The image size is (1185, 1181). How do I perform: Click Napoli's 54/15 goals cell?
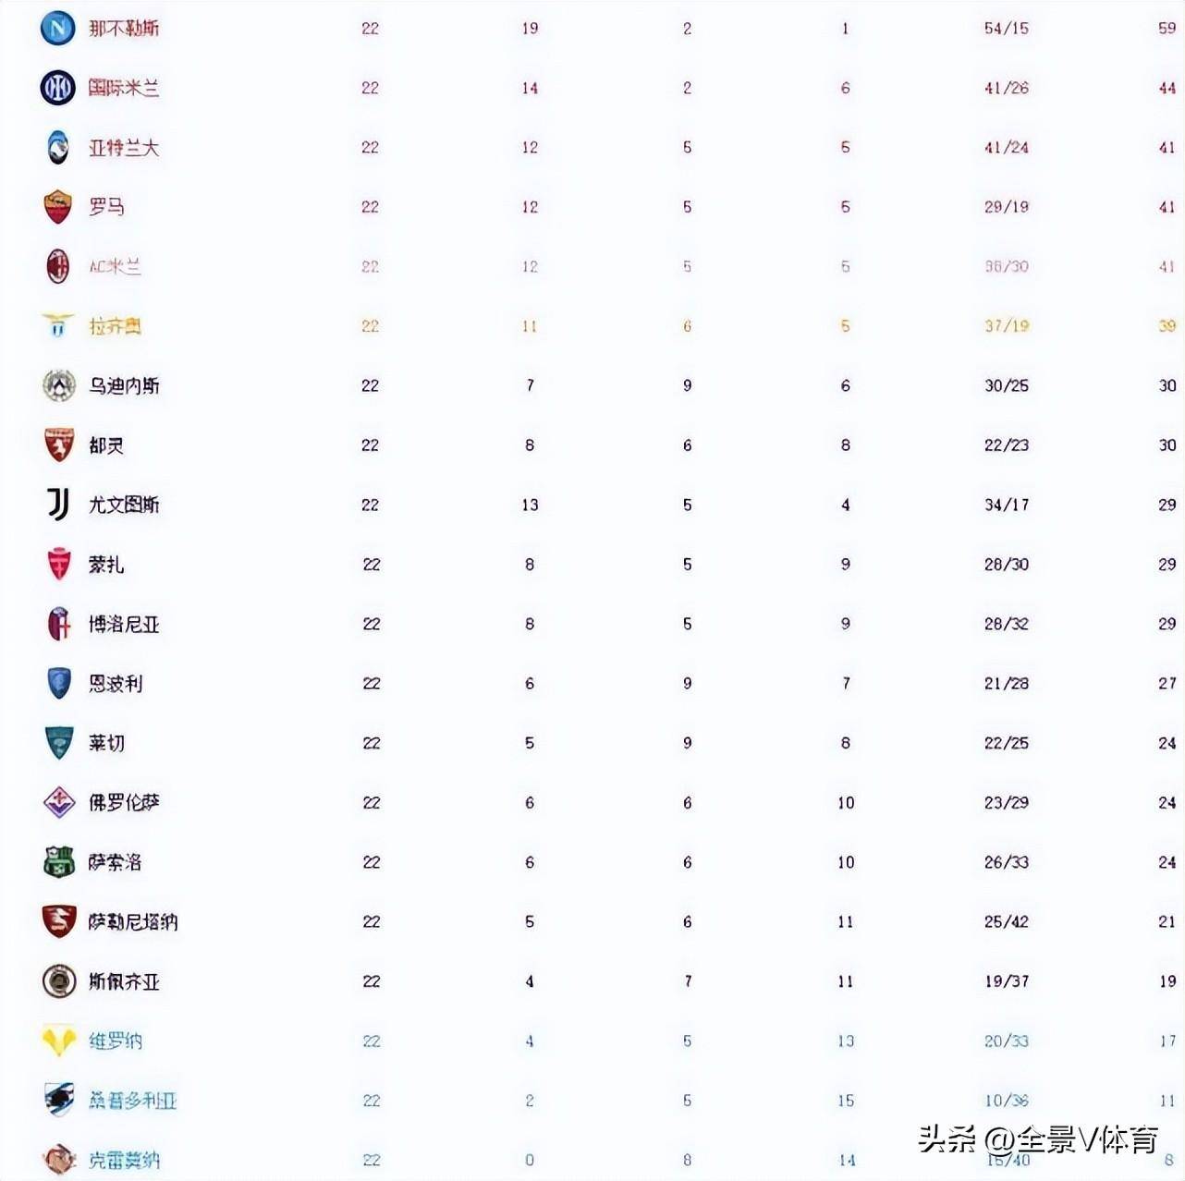tap(1006, 29)
